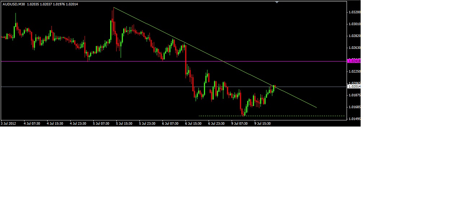Click the AUDUSD,M30 chart title text
Image resolution: width=459 pixels, height=207 pixels.
tap(14, 4)
